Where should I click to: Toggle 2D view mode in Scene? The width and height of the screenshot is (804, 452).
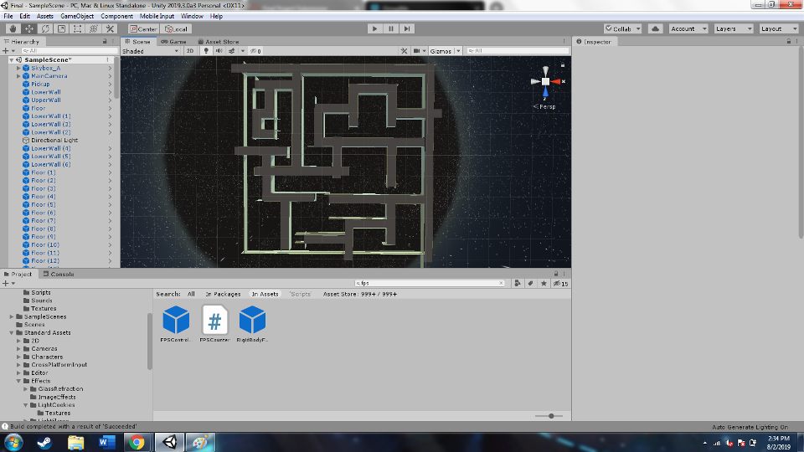point(190,51)
